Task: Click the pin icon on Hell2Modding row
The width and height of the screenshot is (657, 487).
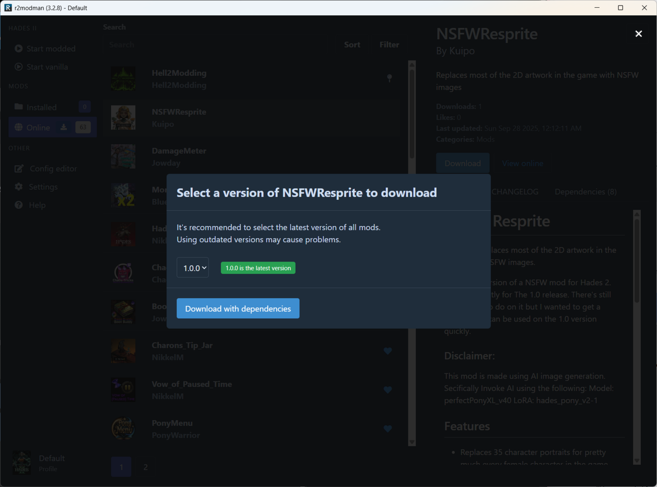Action: (389, 78)
